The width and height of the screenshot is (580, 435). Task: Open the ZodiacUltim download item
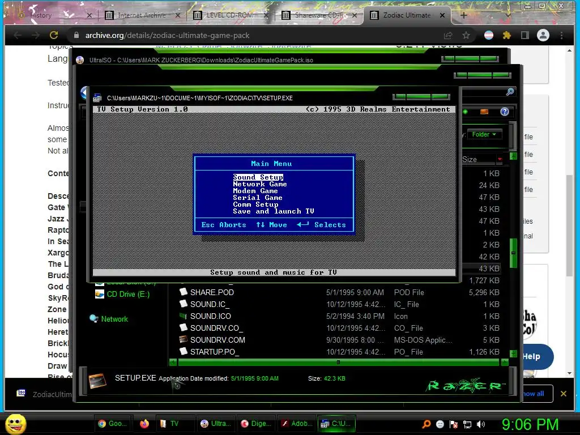click(x=44, y=394)
